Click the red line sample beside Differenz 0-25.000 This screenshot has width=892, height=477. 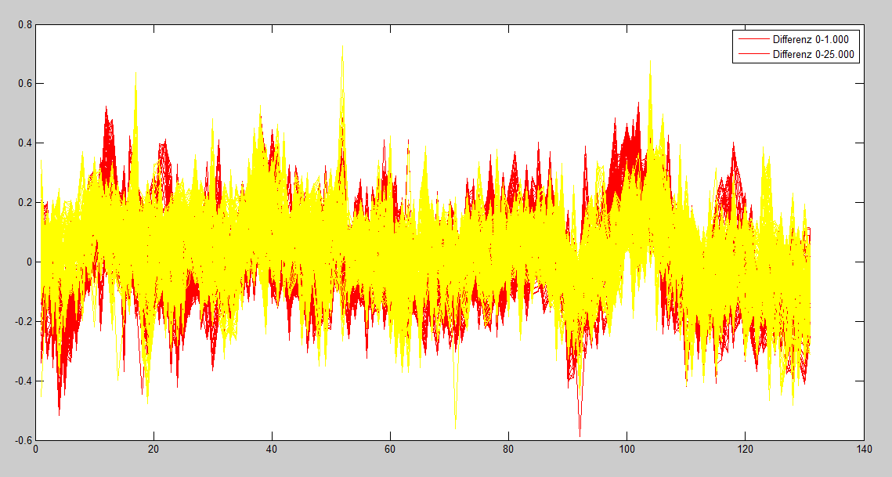tap(753, 55)
